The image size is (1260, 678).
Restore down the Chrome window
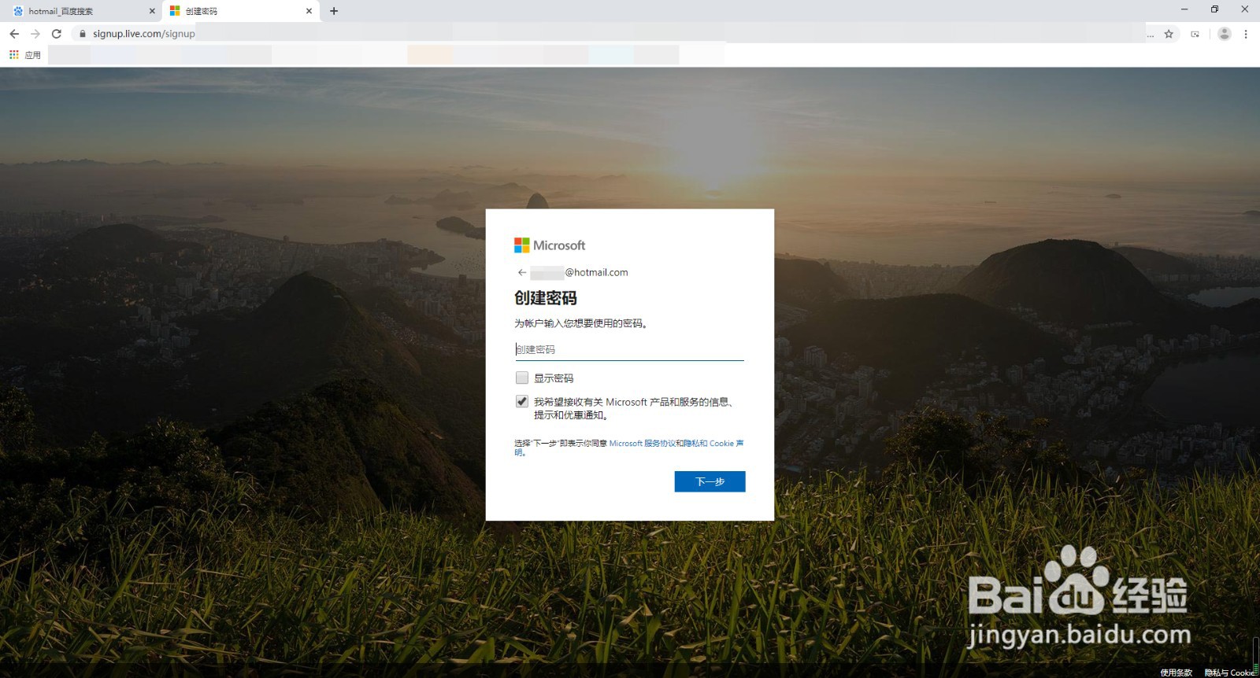(x=1214, y=9)
